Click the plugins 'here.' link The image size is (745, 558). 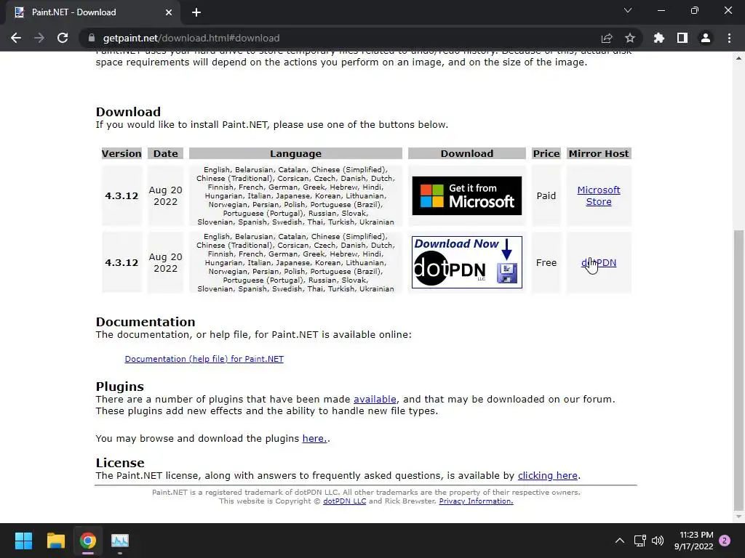point(314,438)
